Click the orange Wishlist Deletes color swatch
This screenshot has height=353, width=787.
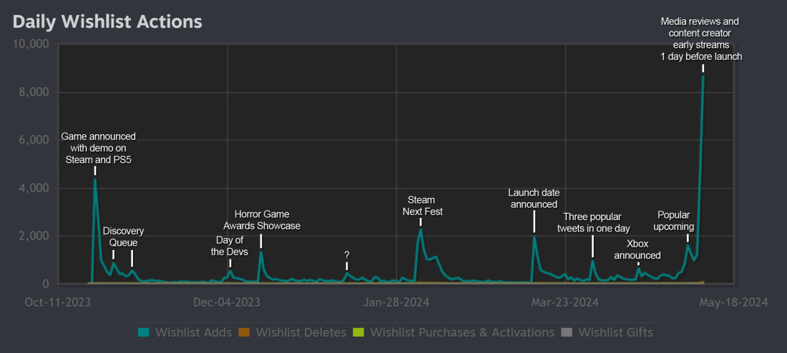coord(243,332)
